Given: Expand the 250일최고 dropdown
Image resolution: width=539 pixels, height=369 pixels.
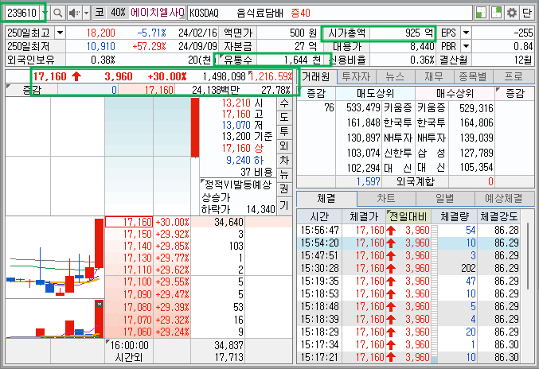Looking at the screenshot, I should (x=61, y=33).
